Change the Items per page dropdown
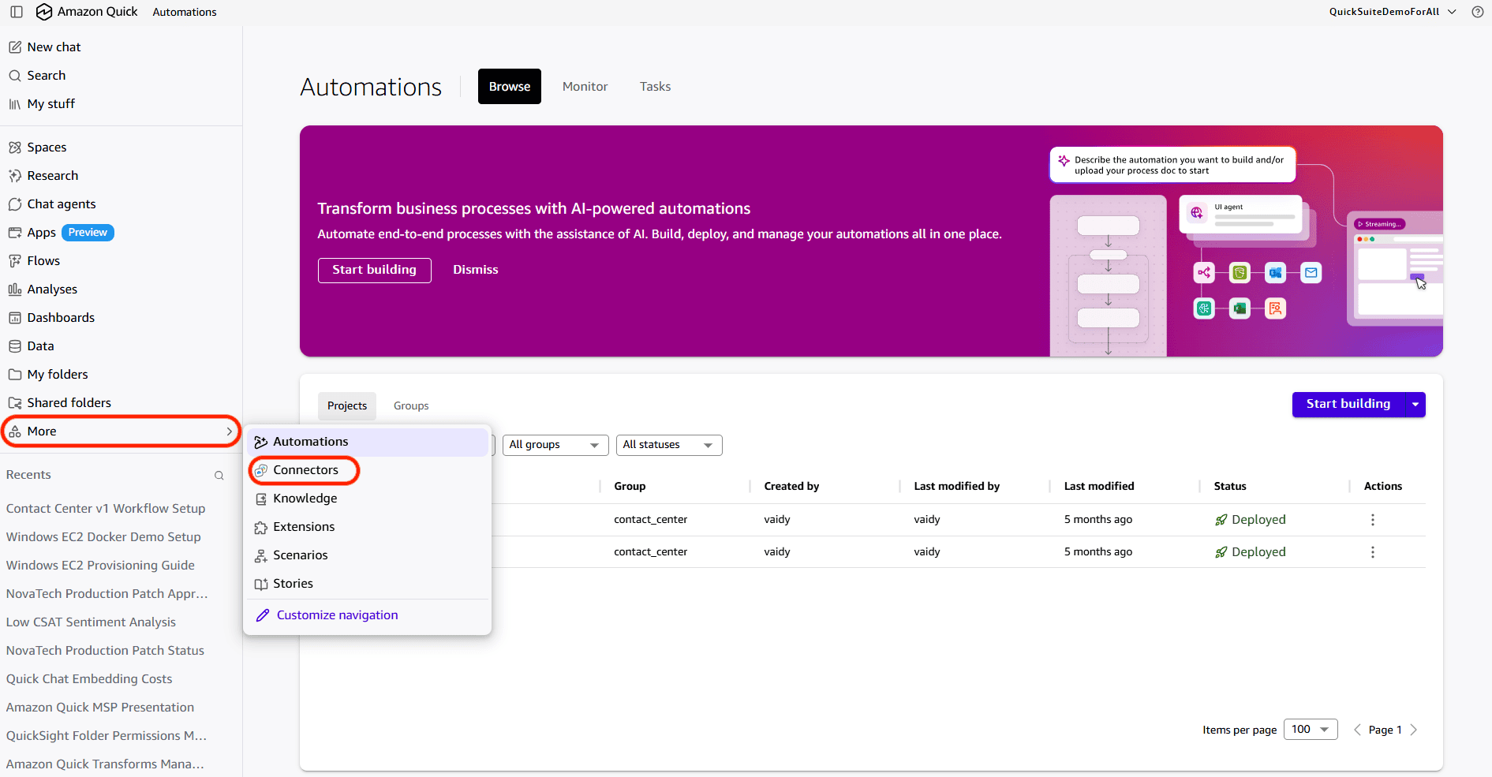 (1311, 730)
